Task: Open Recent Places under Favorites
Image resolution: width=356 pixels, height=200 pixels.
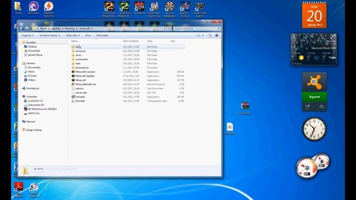Action: coord(35,55)
